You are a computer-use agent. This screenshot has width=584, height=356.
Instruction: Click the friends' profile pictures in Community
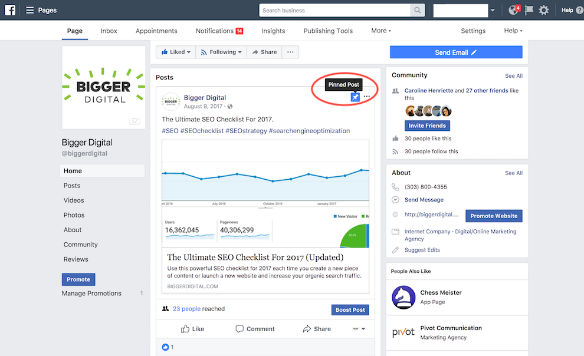pyautogui.click(x=428, y=111)
